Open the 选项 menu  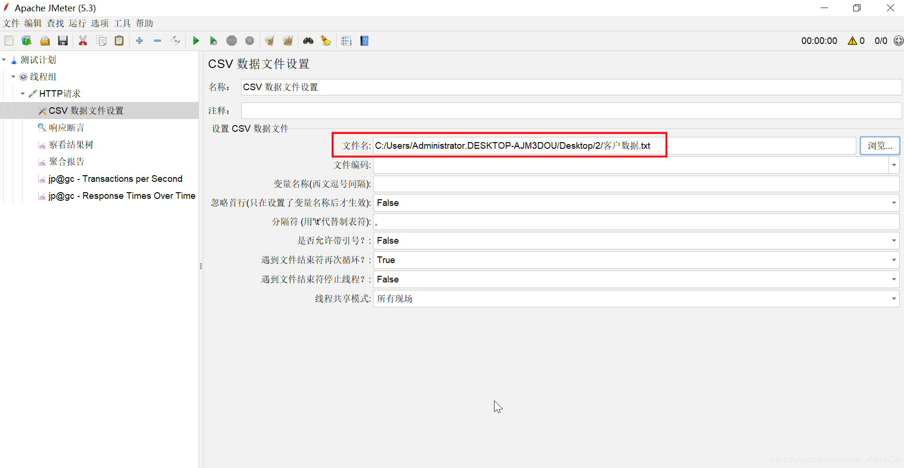point(100,23)
